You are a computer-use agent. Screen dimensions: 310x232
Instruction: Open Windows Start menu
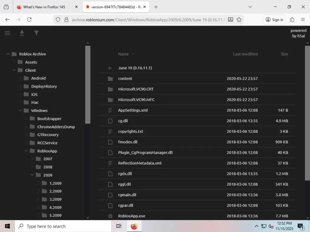tap(7, 226)
